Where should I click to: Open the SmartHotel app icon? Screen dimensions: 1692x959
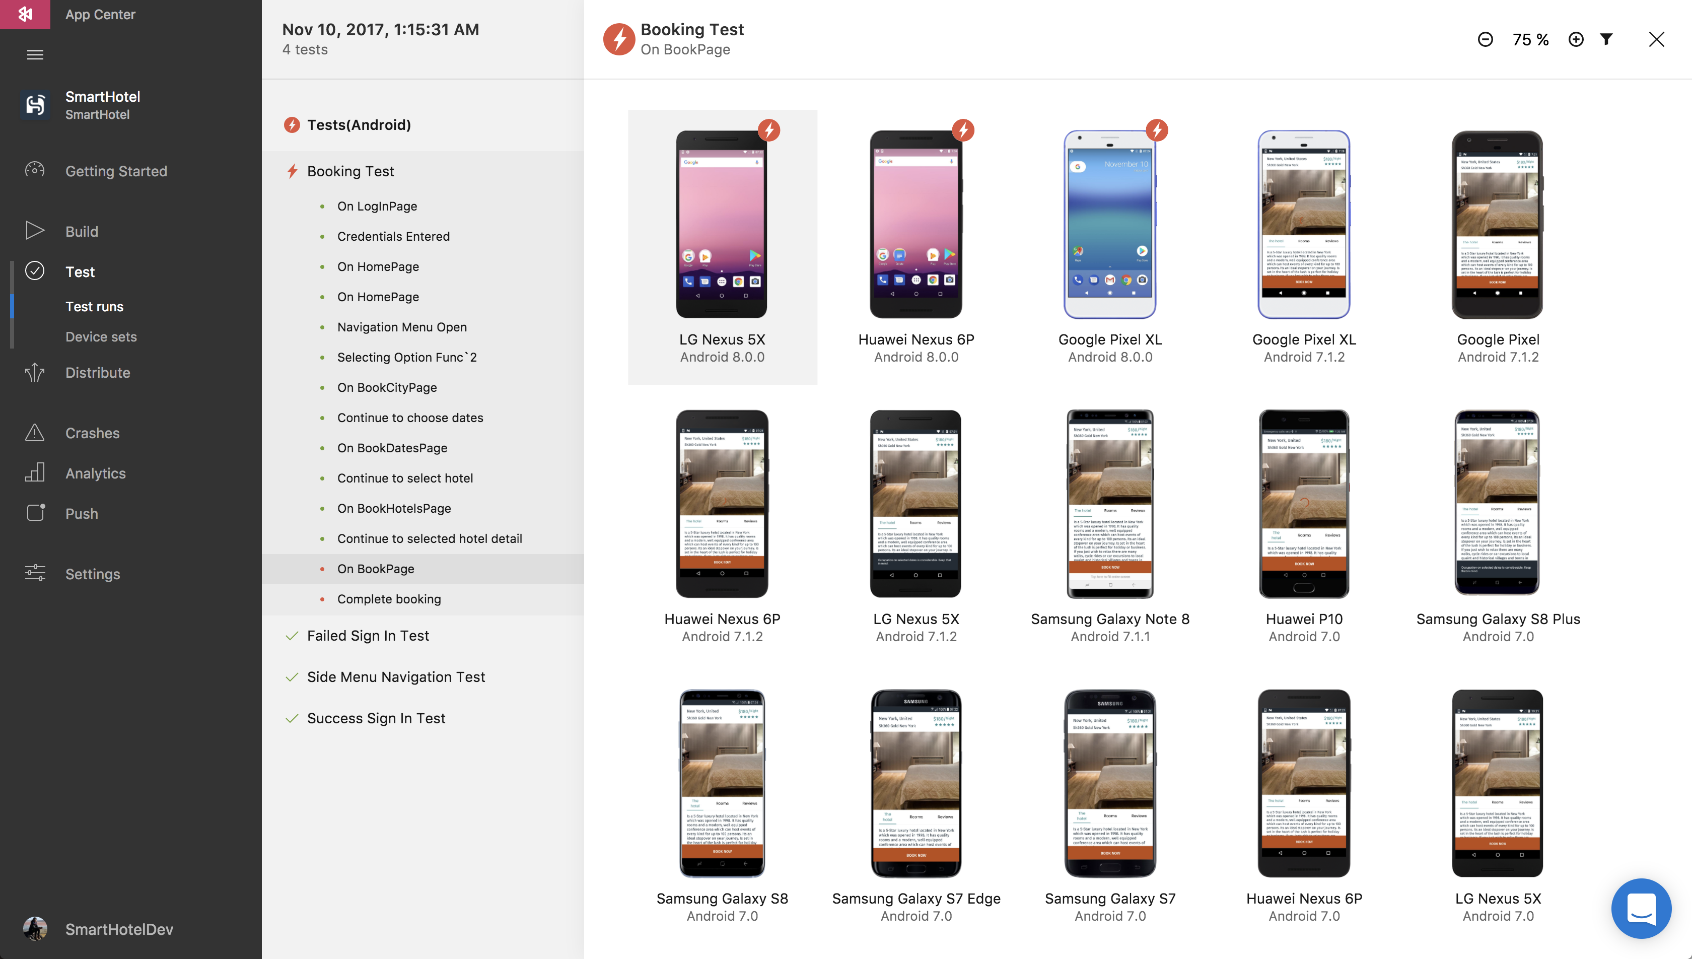click(35, 105)
